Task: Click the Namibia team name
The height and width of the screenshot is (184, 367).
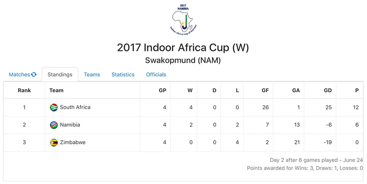Action: [x=70, y=125]
